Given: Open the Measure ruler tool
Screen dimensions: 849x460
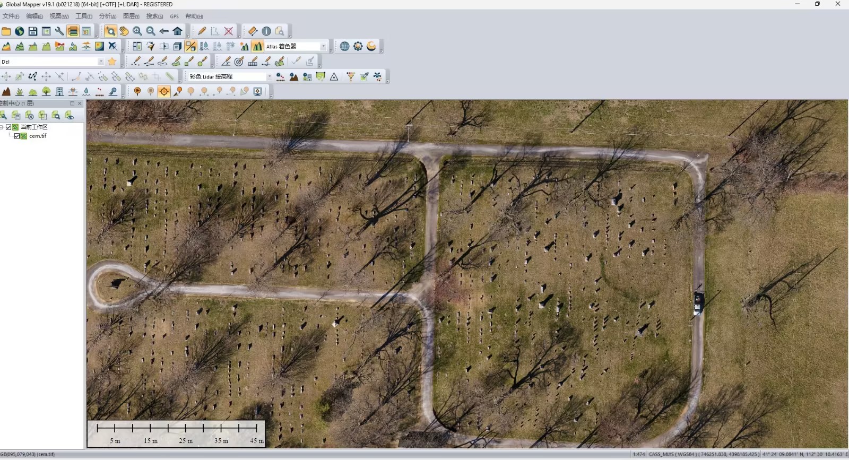Looking at the screenshot, I should [x=253, y=31].
